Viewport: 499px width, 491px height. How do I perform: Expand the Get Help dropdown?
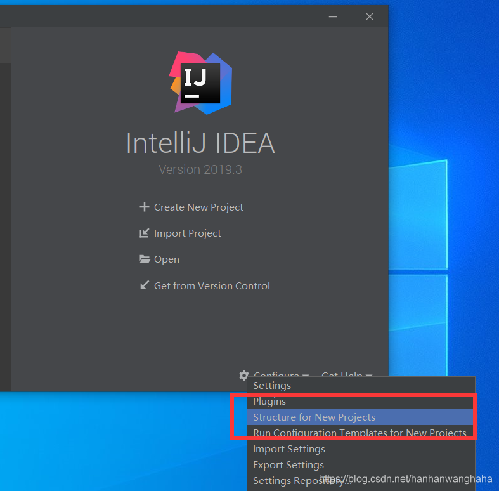click(347, 374)
